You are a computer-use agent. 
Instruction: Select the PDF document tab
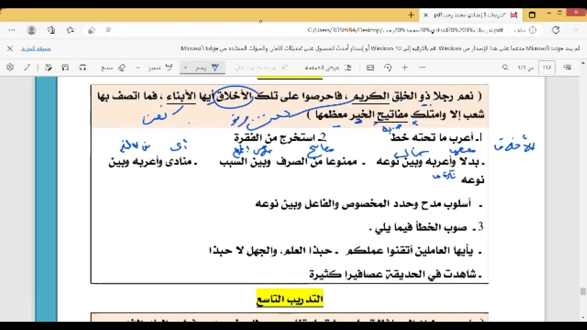[x=471, y=15]
